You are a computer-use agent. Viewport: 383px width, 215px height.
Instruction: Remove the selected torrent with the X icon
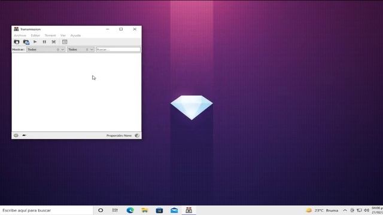pyautogui.click(x=54, y=42)
